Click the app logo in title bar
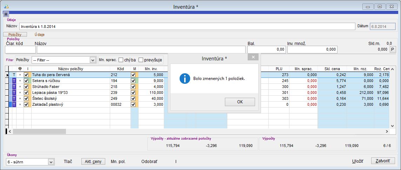The height and width of the screenshot is (170, 401). tap(6, 7)
